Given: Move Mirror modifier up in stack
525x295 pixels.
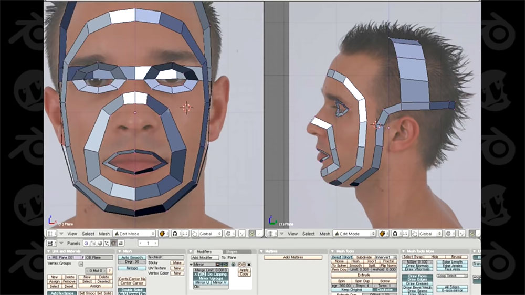Looking at the screenshot, I should point(240,265).
